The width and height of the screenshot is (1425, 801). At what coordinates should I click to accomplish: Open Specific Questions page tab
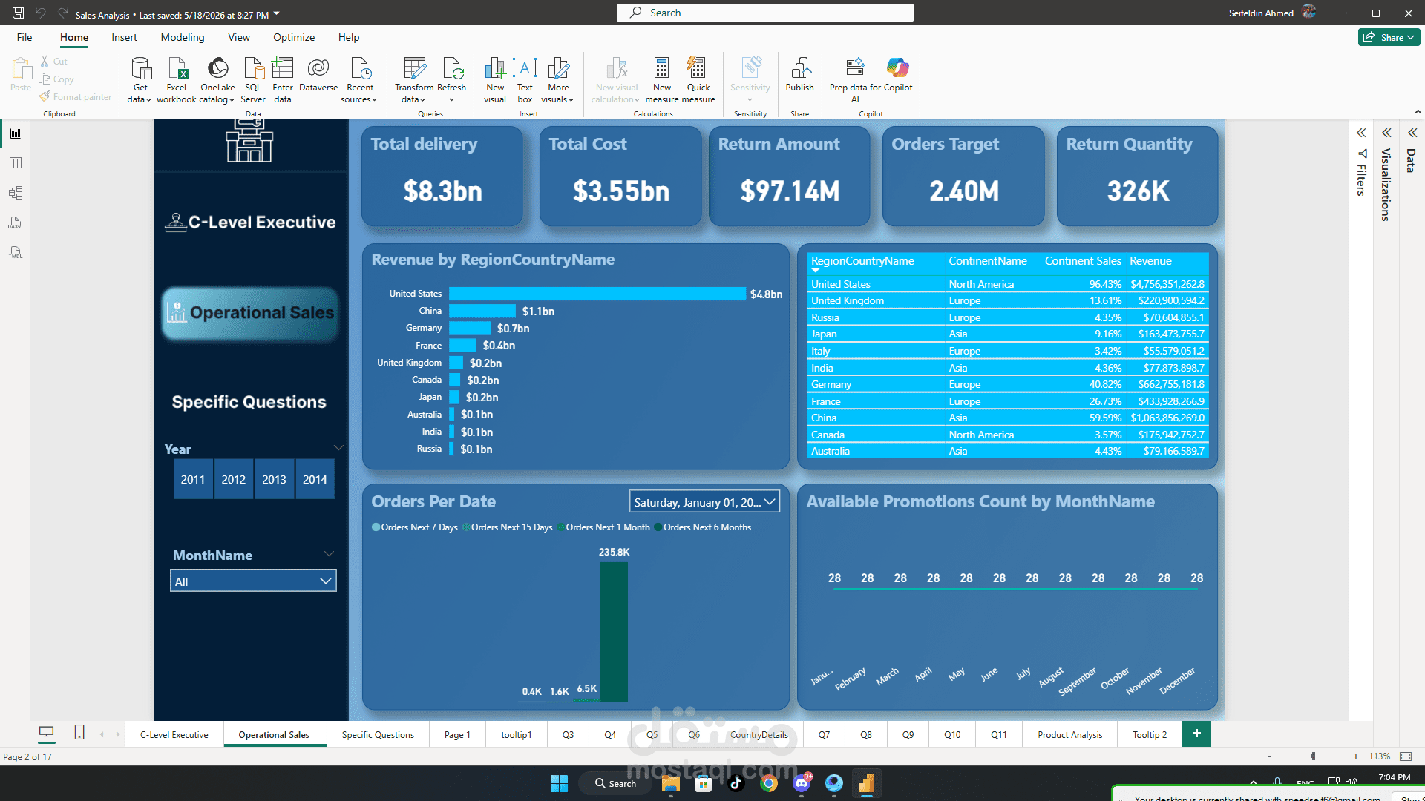(x=378, y=734)
